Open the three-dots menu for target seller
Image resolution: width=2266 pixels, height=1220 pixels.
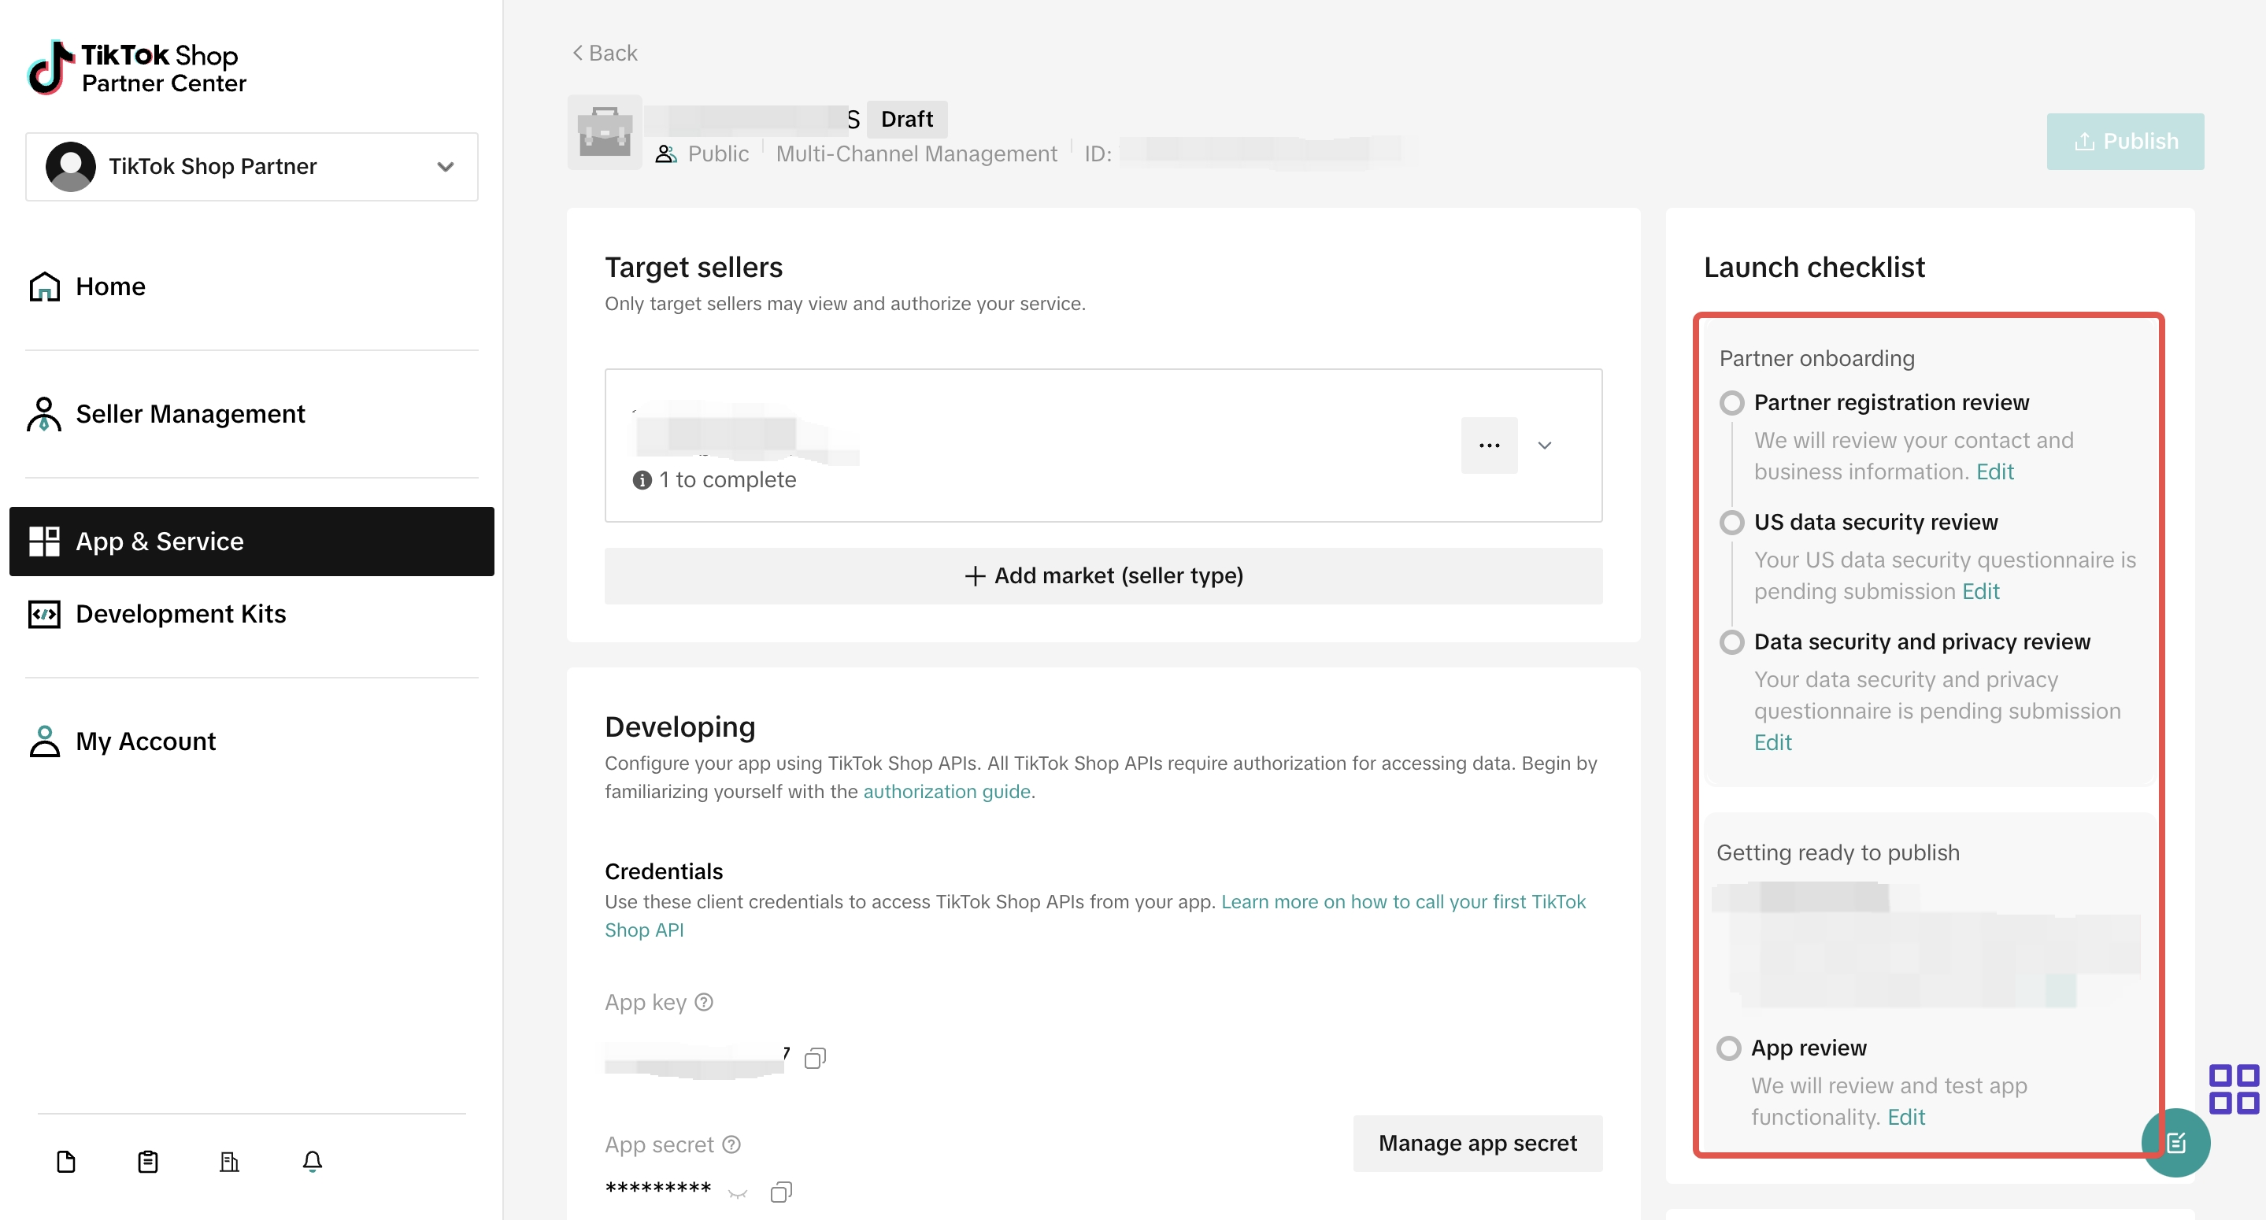pyautogui.click(x=1489, y=445)
